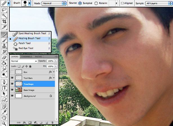173x126 pixels.
Task: Select the Eyedropper tool
Action: point(4,112)
